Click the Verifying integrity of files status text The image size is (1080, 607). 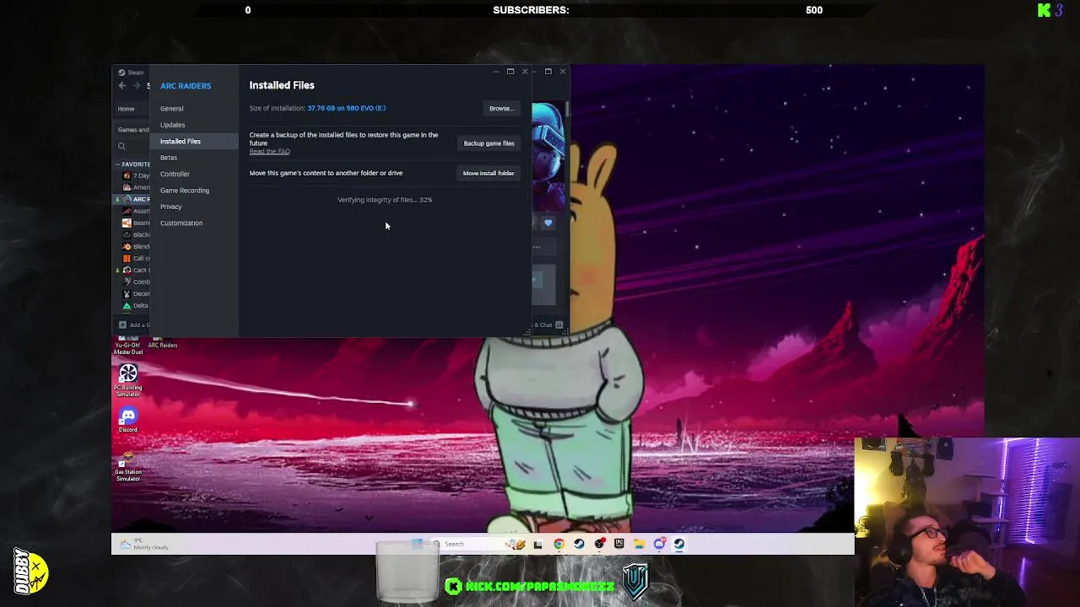coord(385,200)
